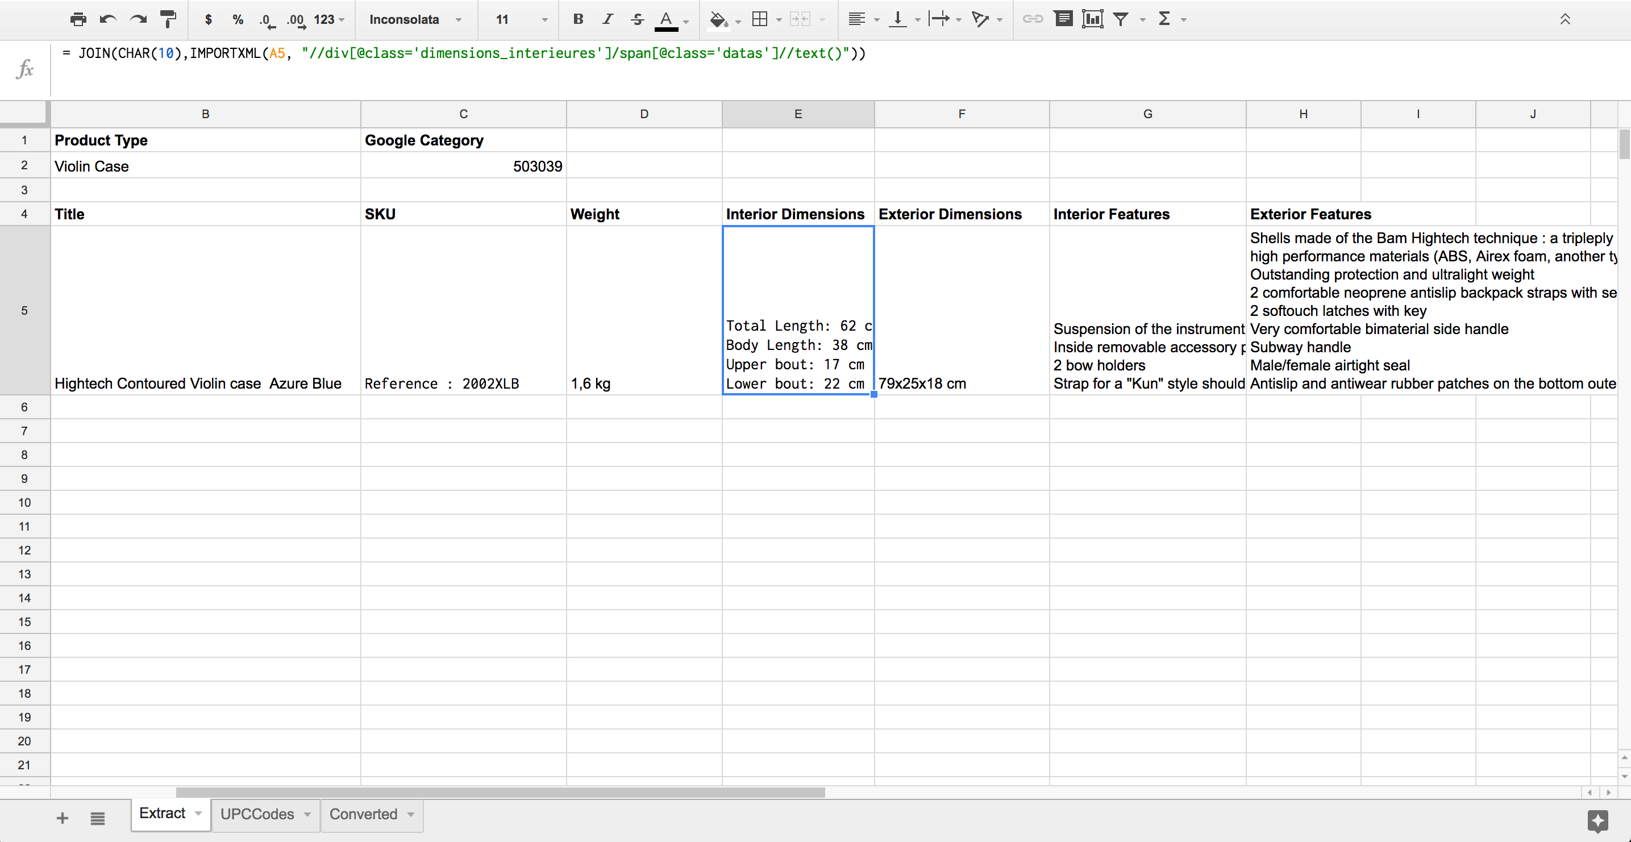Image resolution: width=1631 pixels, height=842 pixels.
Task: Undo the last action
Action: (109, 20)
